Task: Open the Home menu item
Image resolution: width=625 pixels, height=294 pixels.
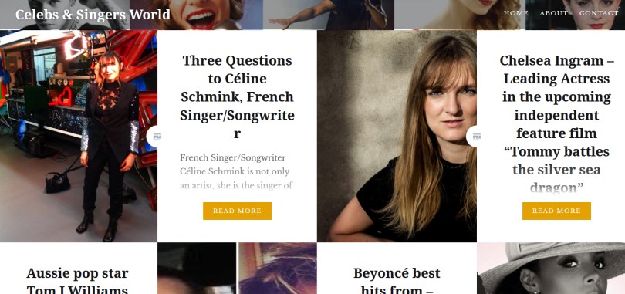Action: 515,13
